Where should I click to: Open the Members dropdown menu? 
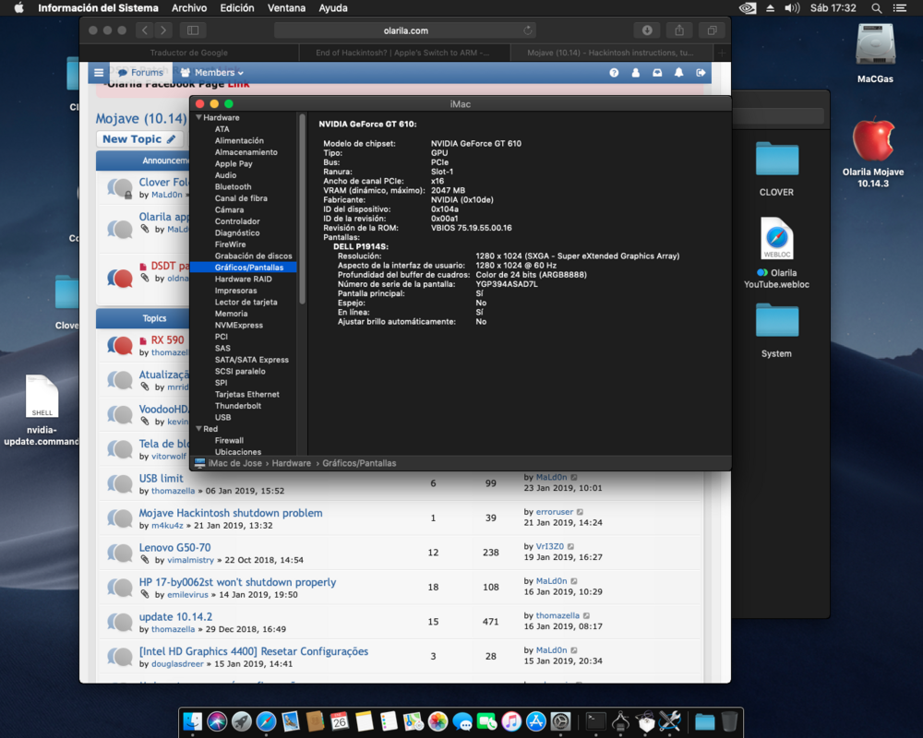213,72
